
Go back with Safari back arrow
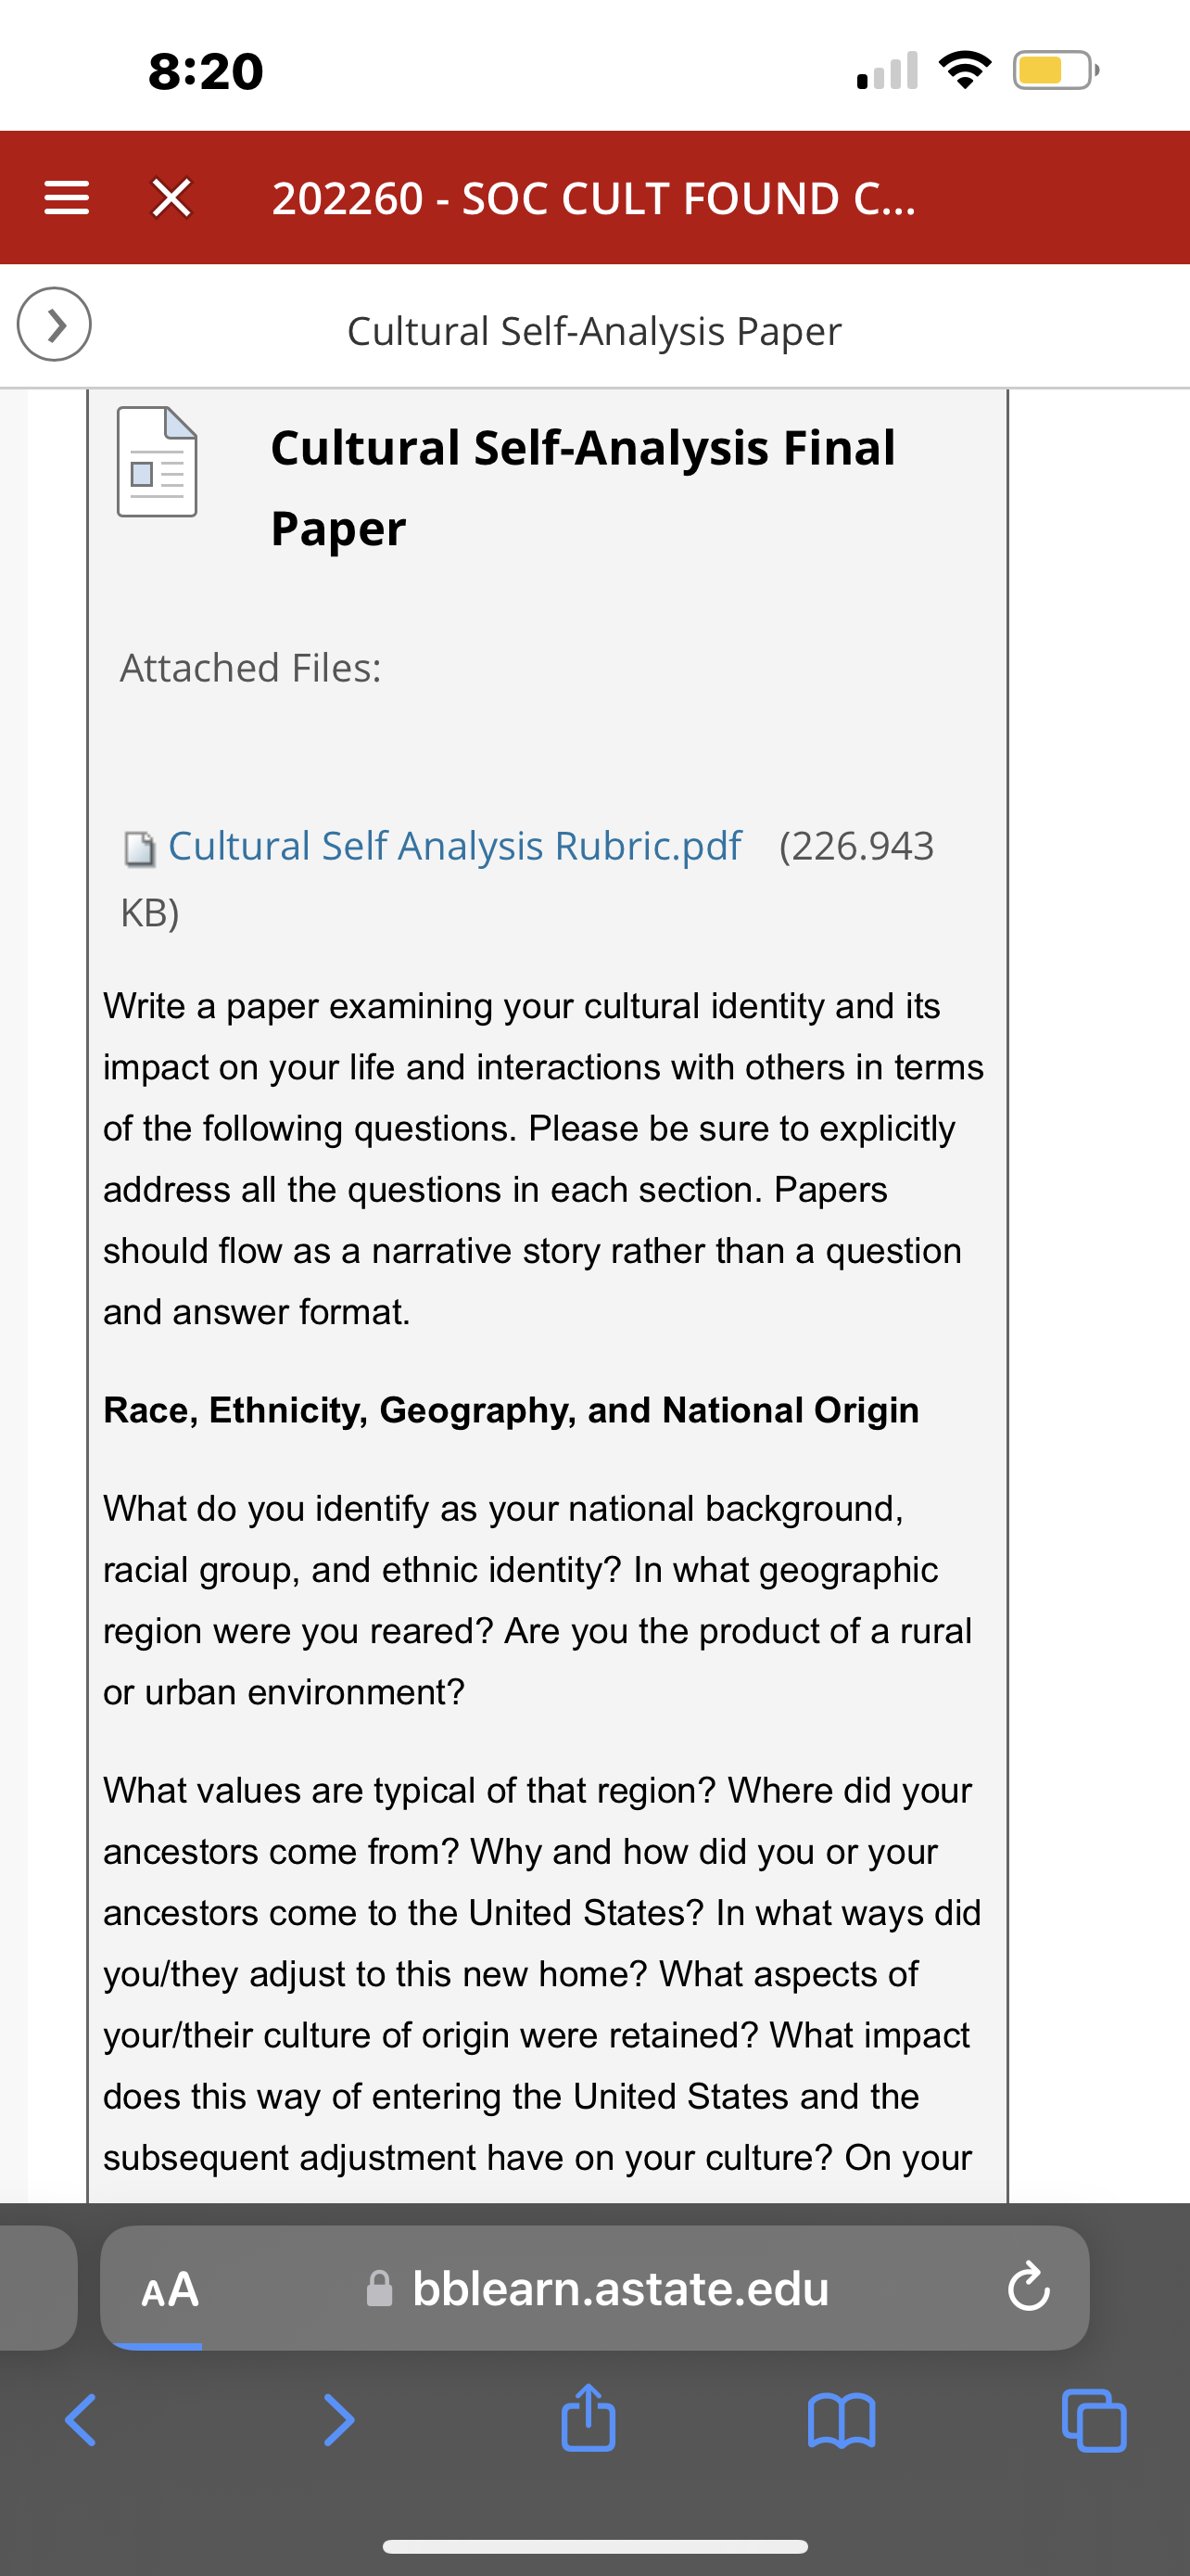[x=81, y=2420]
